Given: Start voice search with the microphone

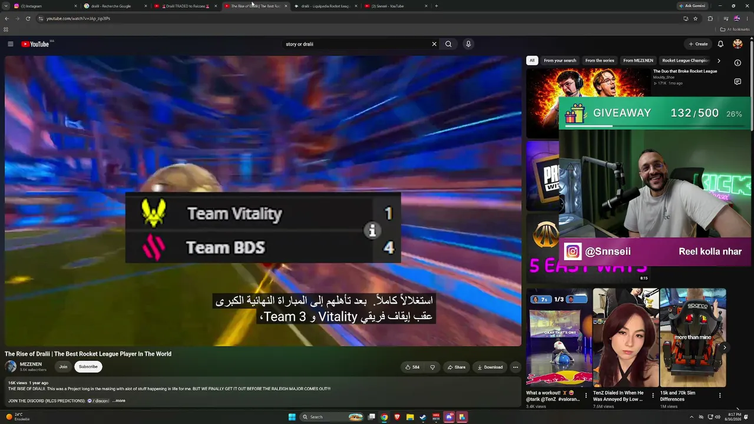Looking at the screenshot, I should tap(468, 44).
